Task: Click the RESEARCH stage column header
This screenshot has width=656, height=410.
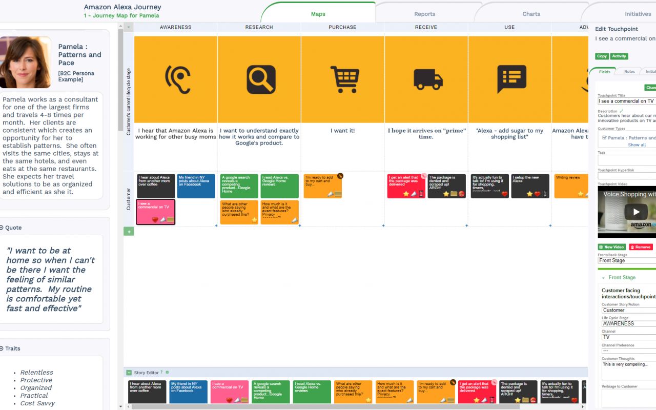Action: click(x=259, y=27)
